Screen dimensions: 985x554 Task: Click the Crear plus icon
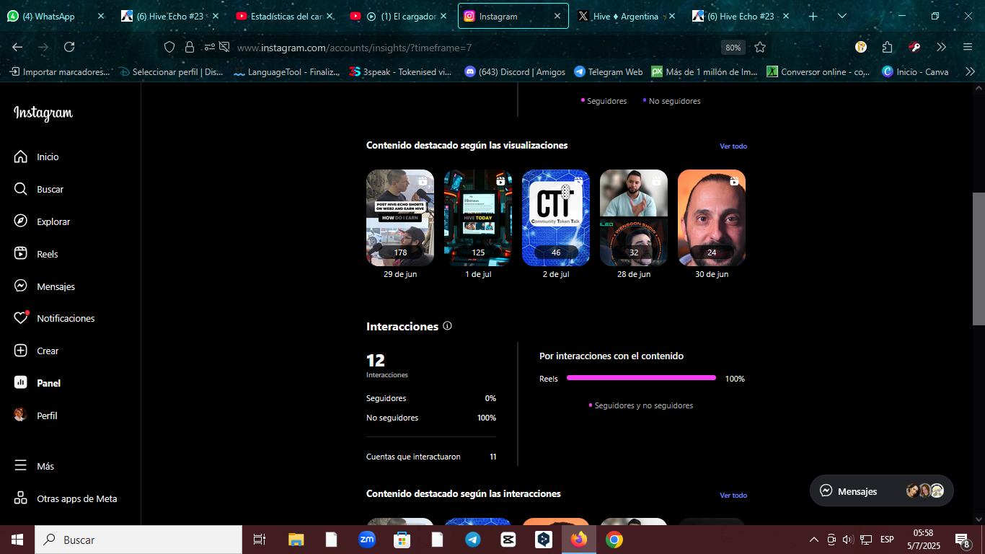click(21, 351)
